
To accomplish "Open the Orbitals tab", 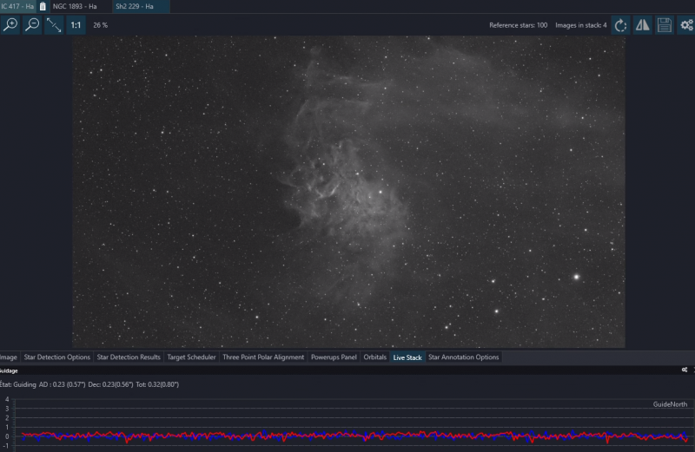I will pyautogui.click(x=375, y=357).
